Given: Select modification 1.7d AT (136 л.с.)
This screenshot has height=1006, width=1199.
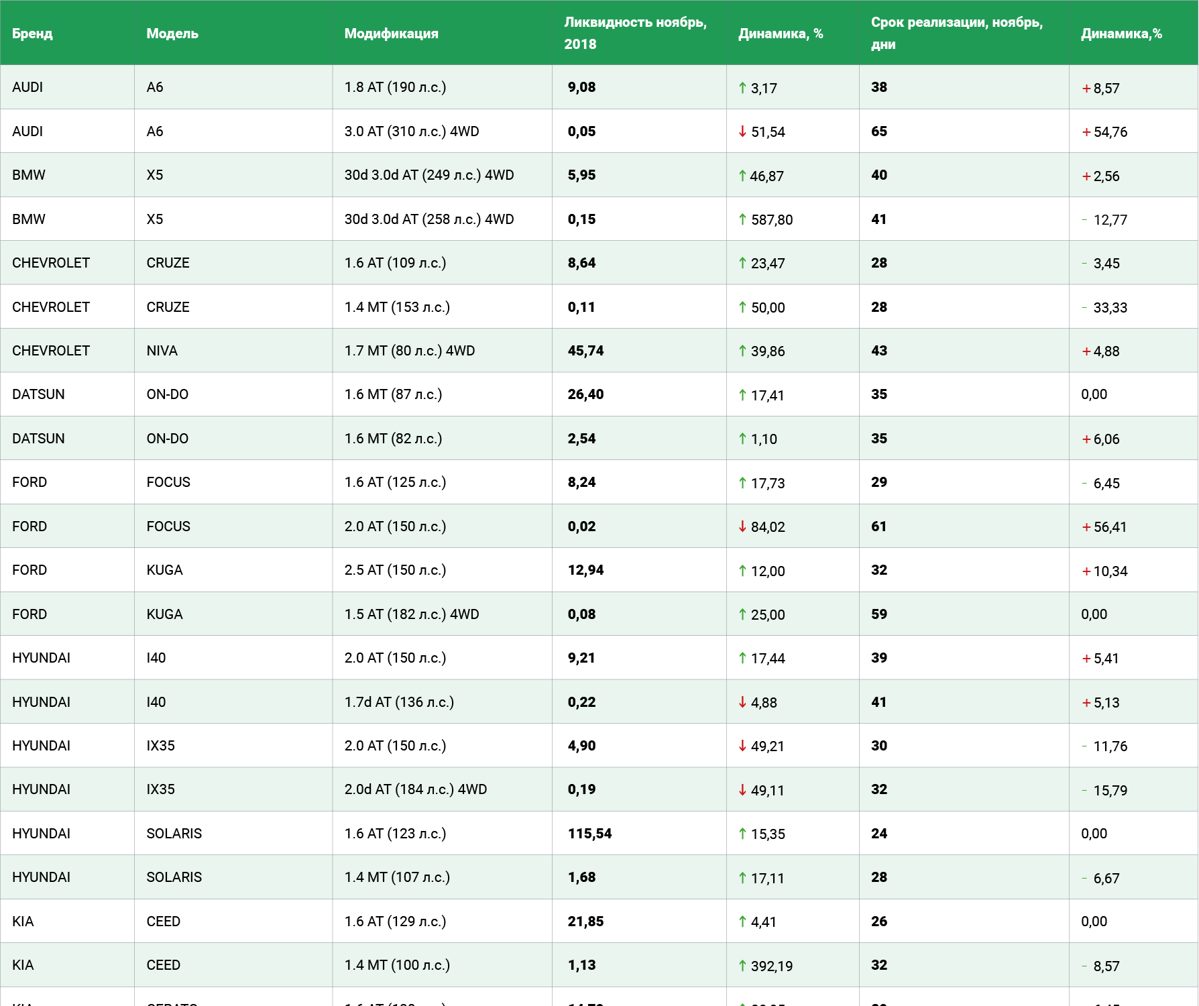Looking at the screenshot, I should click(399, 702).
